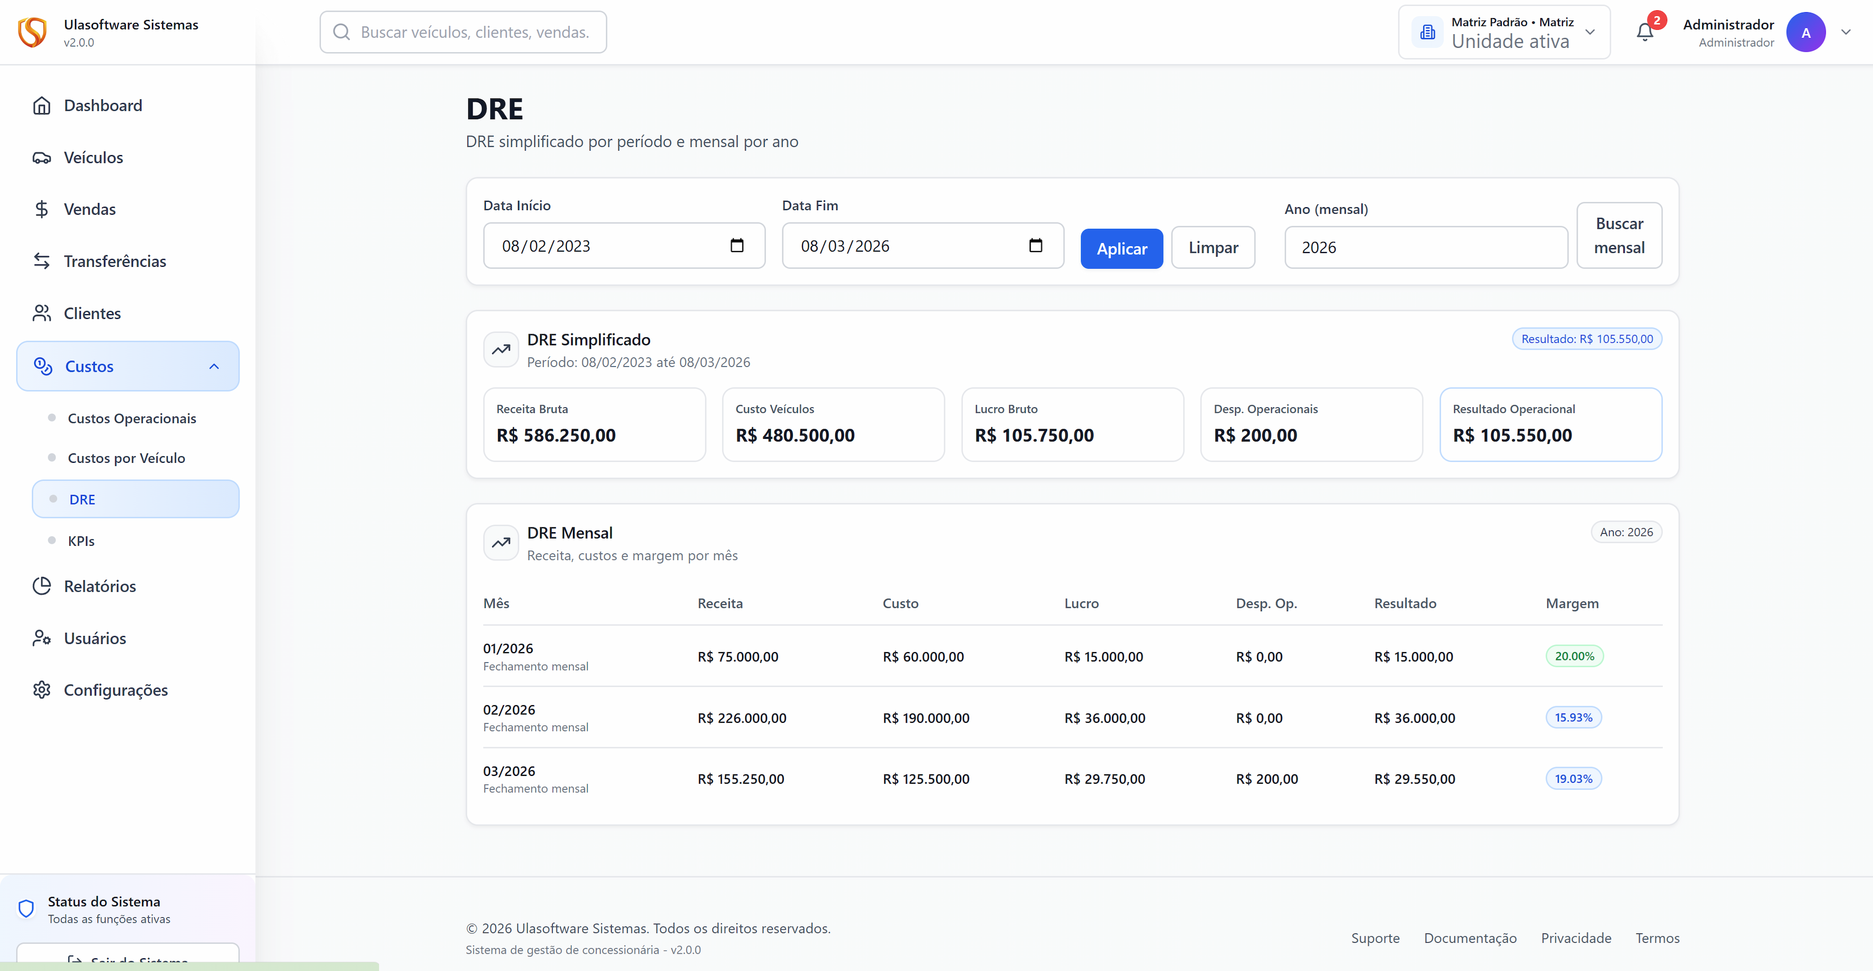
Task: Open the Data Início calendar picker
Action: pos(737,246)
